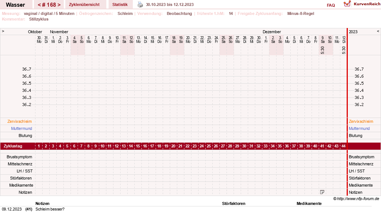Open the FAQ link
This screenshot has height=218, width=381.
pyautogui.click(x=331, y=5)
